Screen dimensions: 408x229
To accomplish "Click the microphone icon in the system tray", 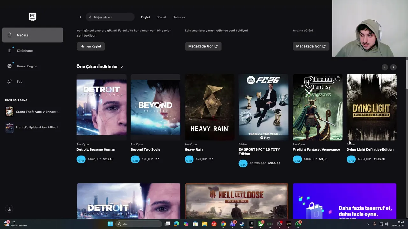I will 375,224.
